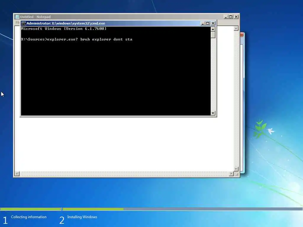Open the partially hidden Notepad File menu
The height and width of the screenshot is (227, 303).
click(17, 22)
